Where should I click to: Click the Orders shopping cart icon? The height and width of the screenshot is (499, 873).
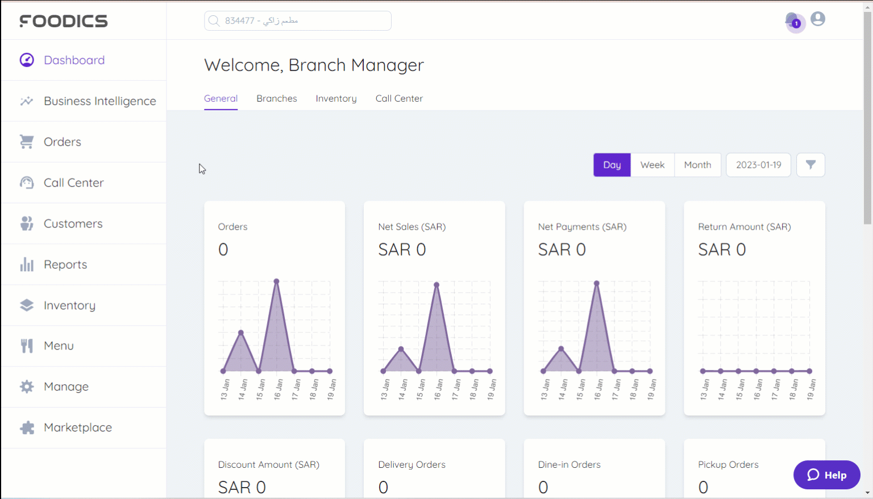27,142
